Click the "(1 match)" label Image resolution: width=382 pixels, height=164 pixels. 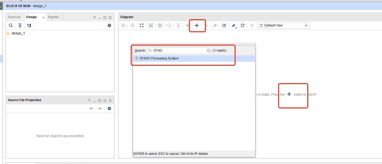click(219, 51)
